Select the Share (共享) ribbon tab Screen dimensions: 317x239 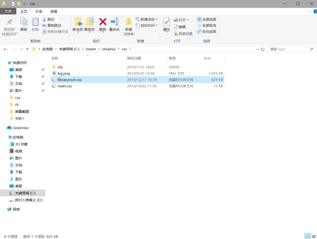(39, 11)
